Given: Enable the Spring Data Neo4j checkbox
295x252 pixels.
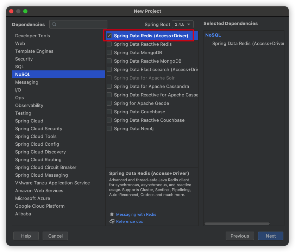Looking at the screenshot, I should [109, 128].
